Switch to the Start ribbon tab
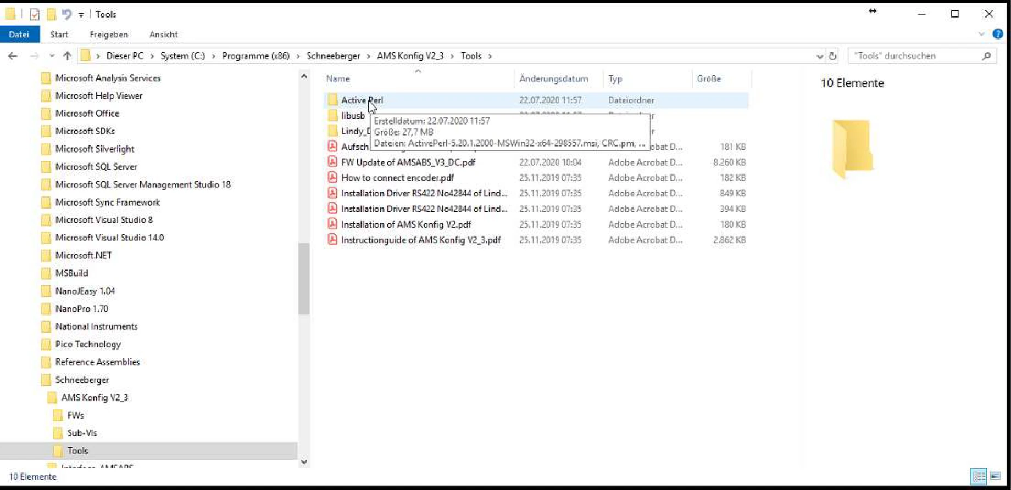1011x490 pixels. coord(59,35)
